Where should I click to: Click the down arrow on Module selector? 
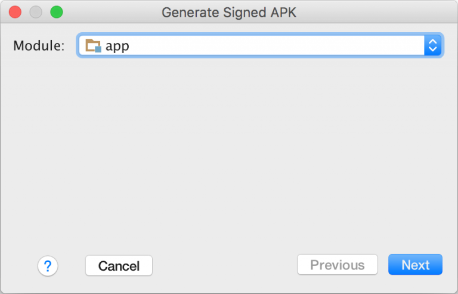(433, 49)
